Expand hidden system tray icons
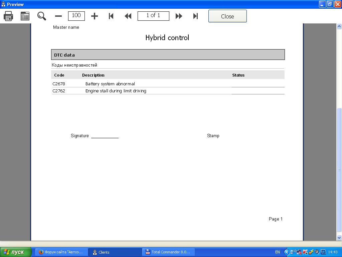 pos(287,252)
